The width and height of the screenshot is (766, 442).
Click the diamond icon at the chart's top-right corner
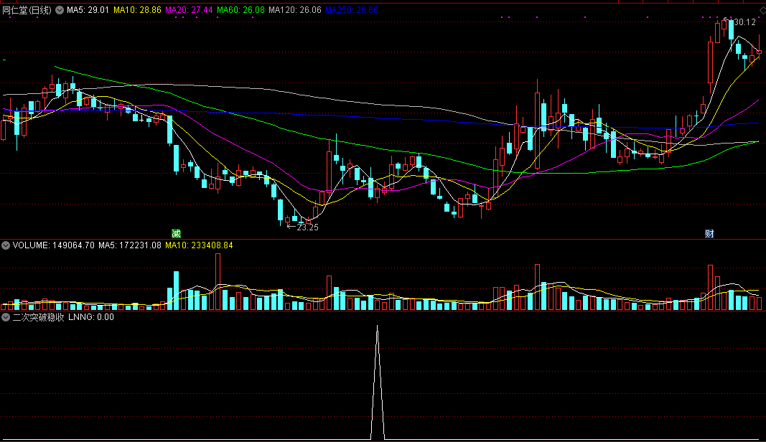pyautogui.click(x=762, y=10)
